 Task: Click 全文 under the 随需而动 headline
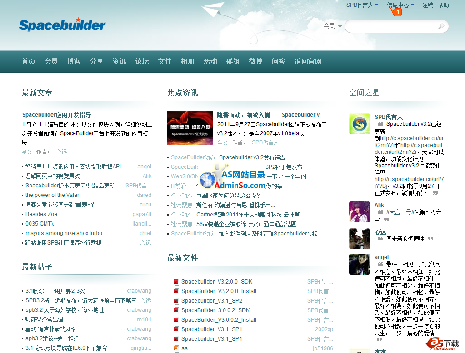pos(222,142)
